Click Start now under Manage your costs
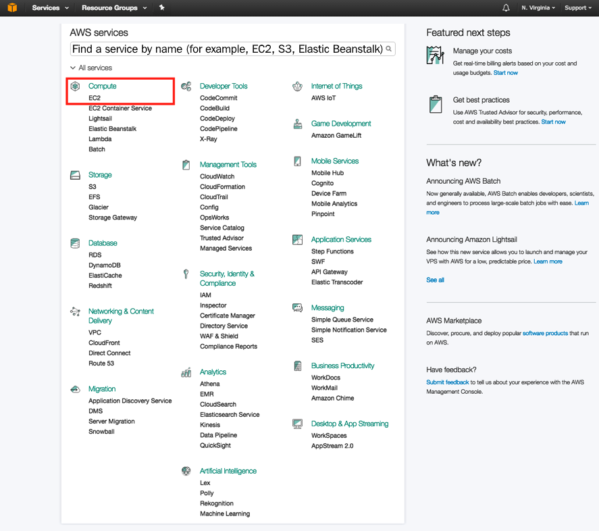The height and width of the screenshot is (531, 599). [506, 73]
